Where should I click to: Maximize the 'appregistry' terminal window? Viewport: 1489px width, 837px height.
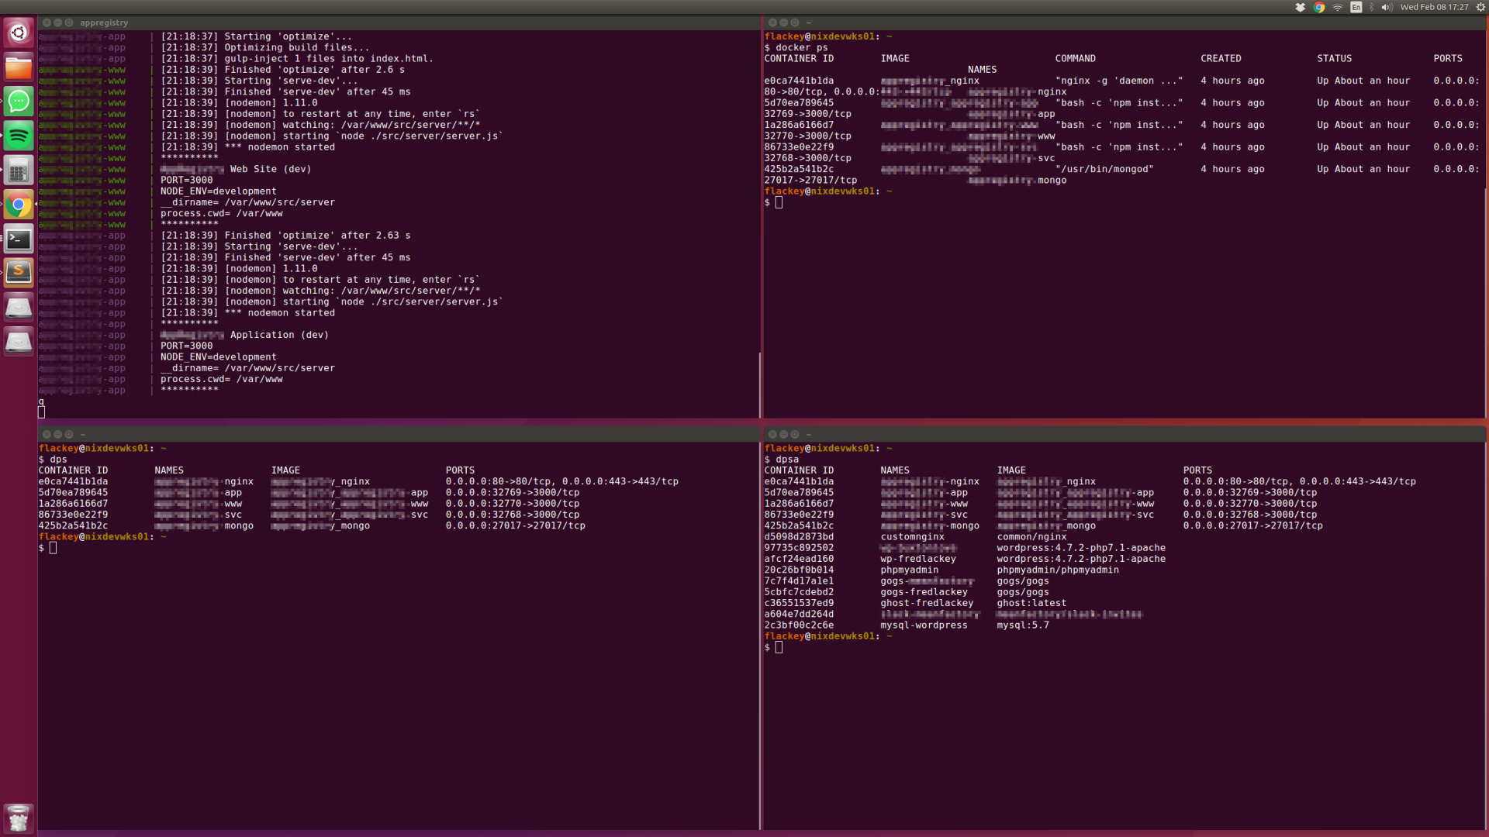69,22
